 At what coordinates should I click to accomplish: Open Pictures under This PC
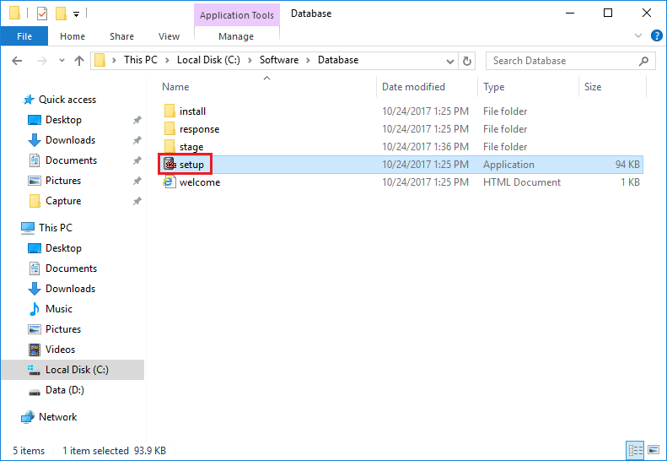tap(63, 329)
